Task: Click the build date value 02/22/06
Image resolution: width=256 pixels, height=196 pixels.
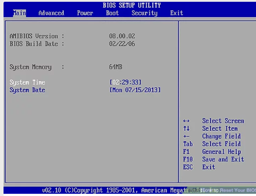Action: coord(122,44)
